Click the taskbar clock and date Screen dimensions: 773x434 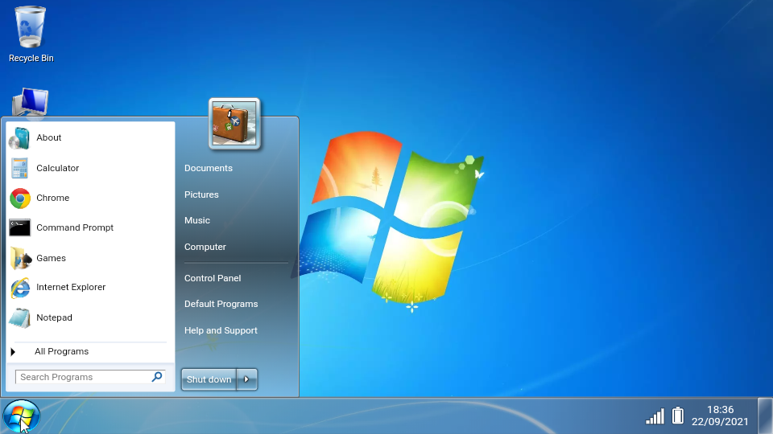tap(720, 416)
